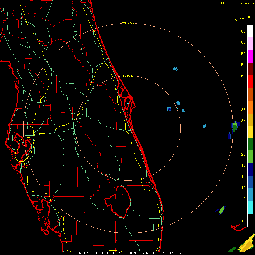Image resolution: width=255 pixels, height=255 pixels.
Task: Click the '42' legend value
Action: point(243,98)
